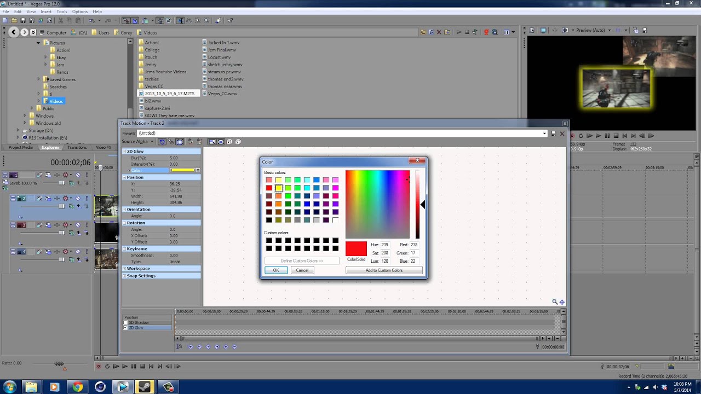
Task: Open the Preset dropdown arrow in Track Motion
Action: point(544,134)
